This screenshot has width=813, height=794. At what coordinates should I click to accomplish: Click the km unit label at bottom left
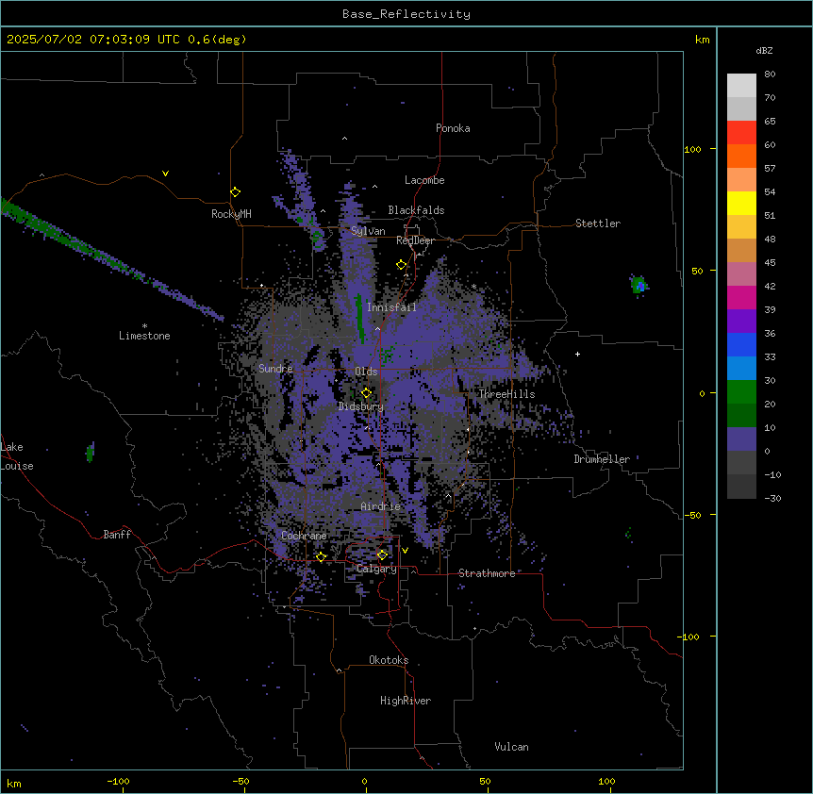coord(14,784)
